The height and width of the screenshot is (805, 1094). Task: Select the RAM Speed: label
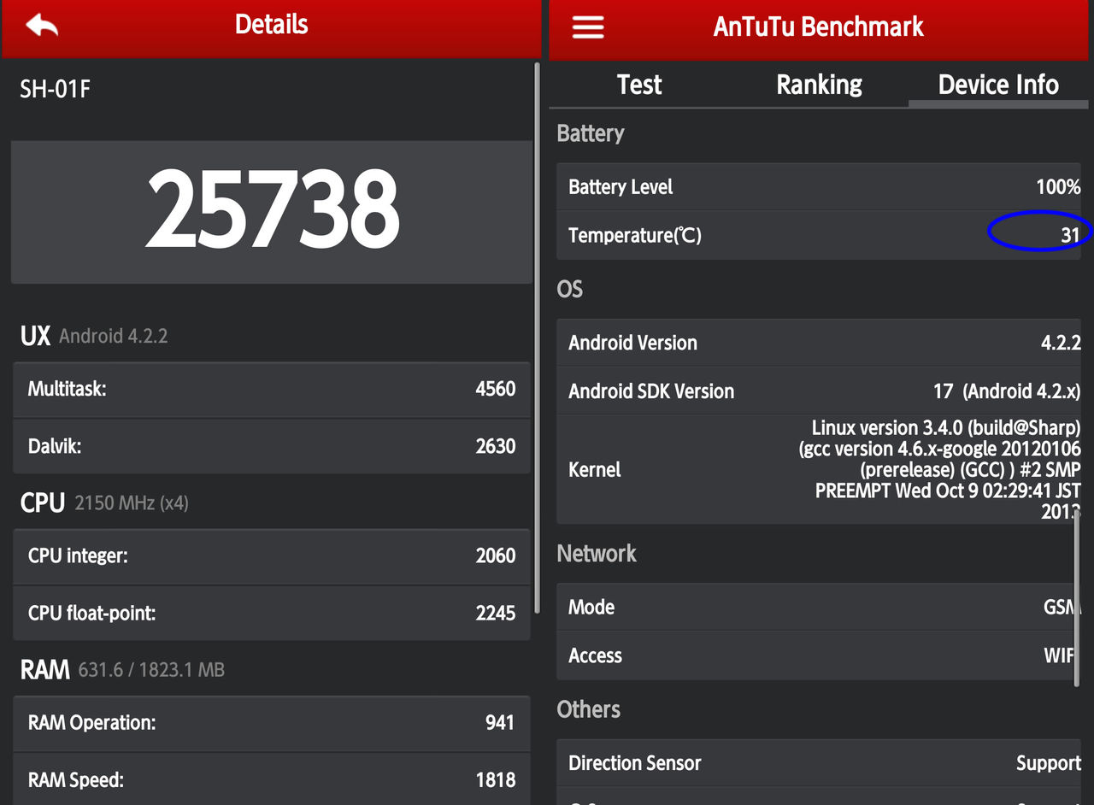[76, 779]
